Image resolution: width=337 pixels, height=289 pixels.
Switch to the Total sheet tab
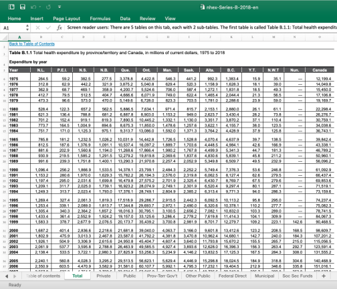[x=78, y=276]
